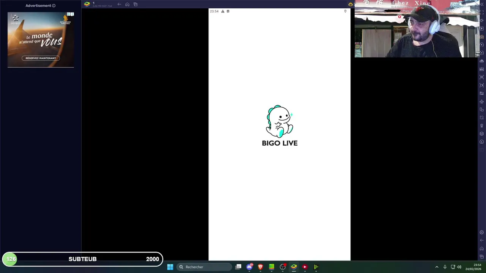Open the Singapore Airlines ad banner
The image size is (486, 273).
[x=41, y=40]
